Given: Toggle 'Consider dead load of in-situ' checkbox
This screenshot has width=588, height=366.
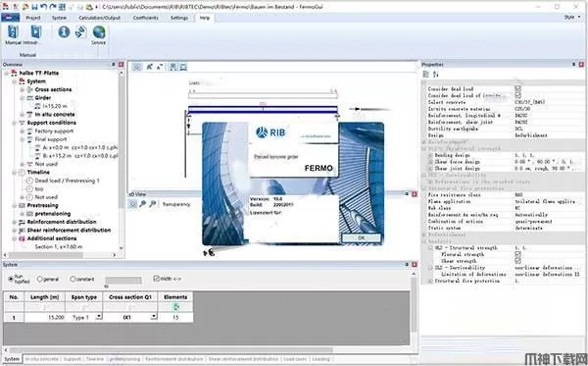Looking at the screenshot, I should coord(517,95).
